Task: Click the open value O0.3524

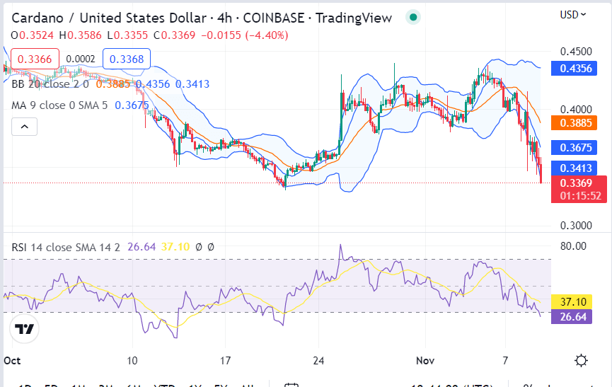Action: tap(32, 35)
